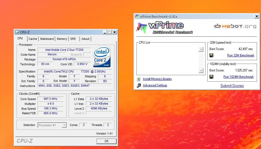Click the save floppy icon under 1024M test
This screenshot has height=149, width=261.
coord(211,77)
